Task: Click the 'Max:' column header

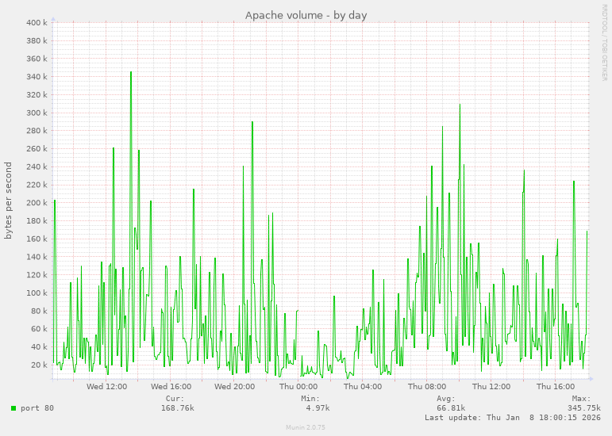Action: point(582,399)
